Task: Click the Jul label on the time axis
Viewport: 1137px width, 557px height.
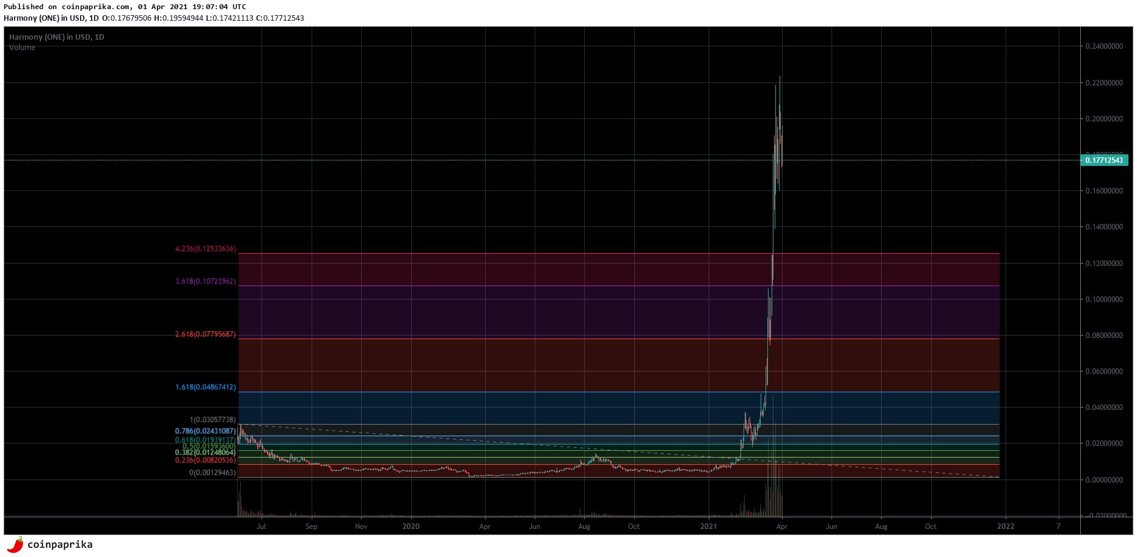Action: click(261, 526)
